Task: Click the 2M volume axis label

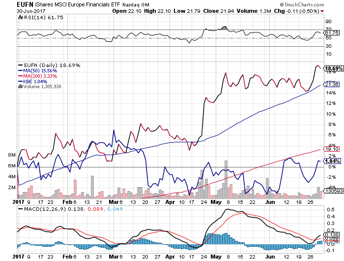Action: [x=12, y=188]
